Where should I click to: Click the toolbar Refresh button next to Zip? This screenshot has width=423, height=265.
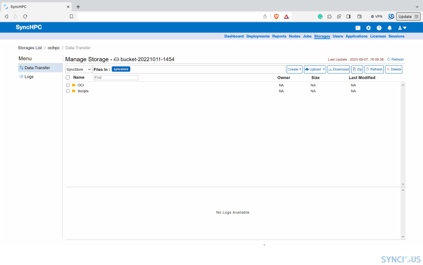374,70
